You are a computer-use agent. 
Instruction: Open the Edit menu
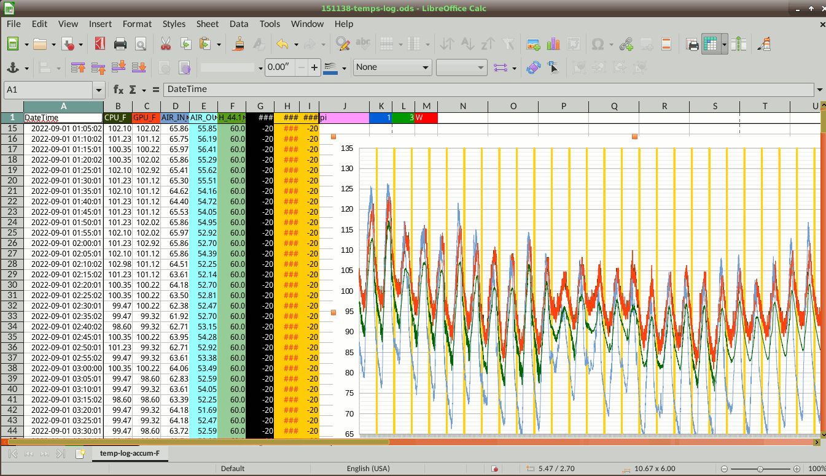click(x=39, y=24)
